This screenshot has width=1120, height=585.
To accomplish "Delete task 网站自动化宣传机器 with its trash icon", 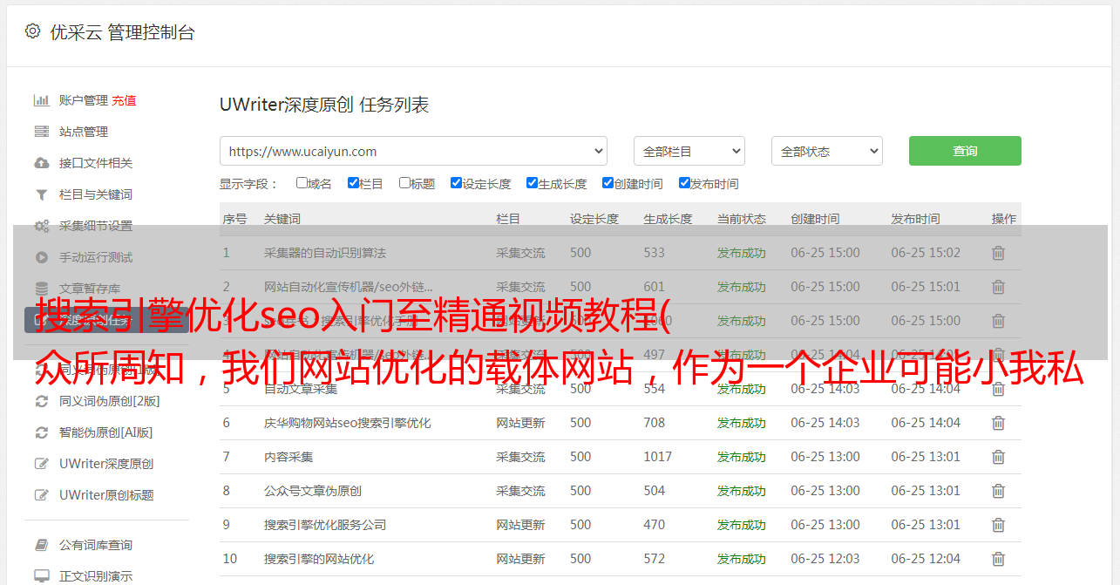I will pos(999,287).
